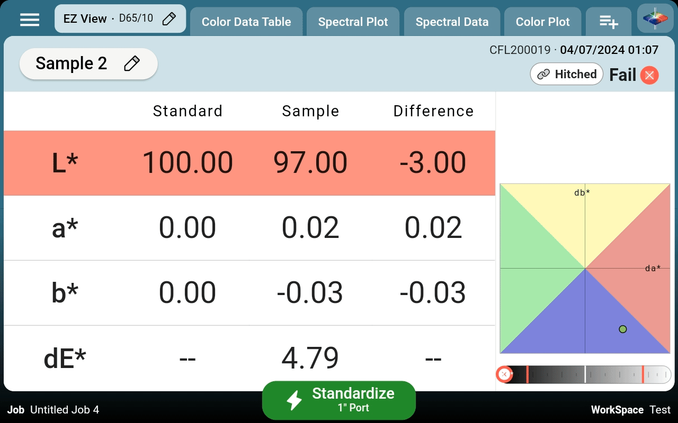Select the a* row label
Image resolution: width=678 pixels, height=423 pixels.
point(65,228)
